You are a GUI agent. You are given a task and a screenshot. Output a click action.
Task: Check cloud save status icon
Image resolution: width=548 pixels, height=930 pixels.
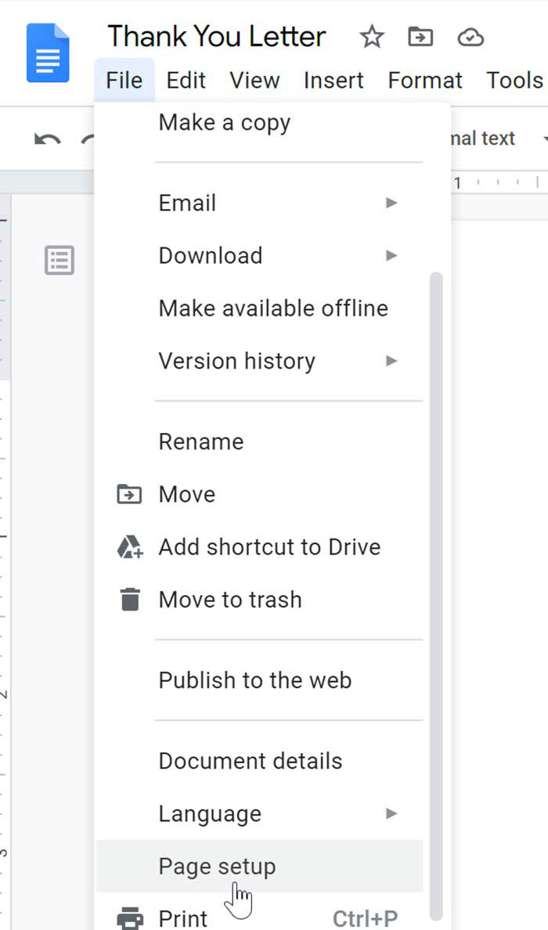tap(470, 36)
